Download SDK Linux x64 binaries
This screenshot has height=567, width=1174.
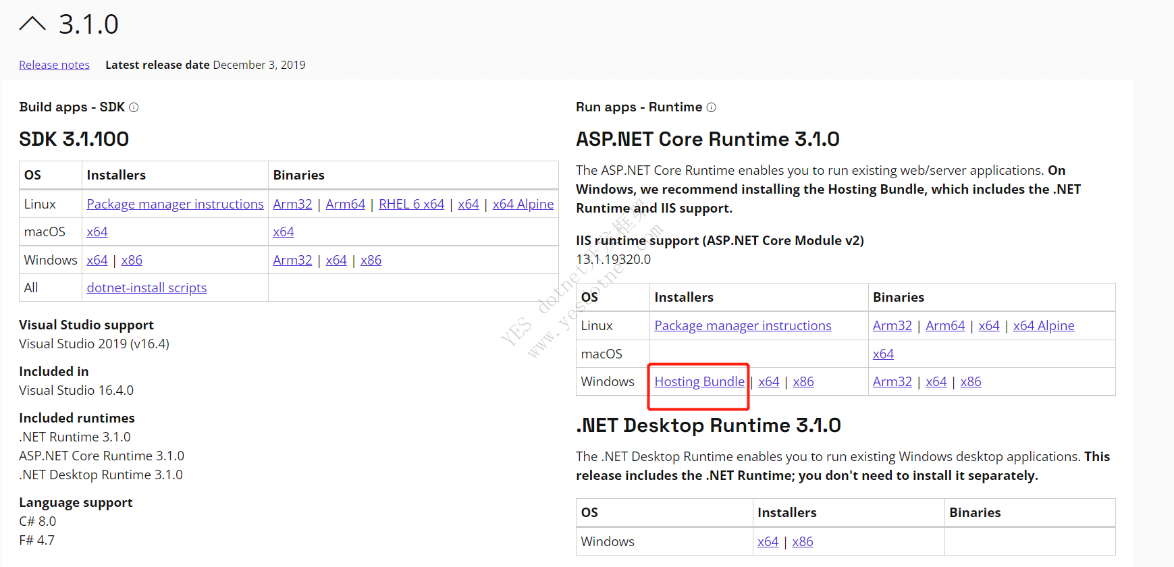pyautogui.click(x=468, y=204)
